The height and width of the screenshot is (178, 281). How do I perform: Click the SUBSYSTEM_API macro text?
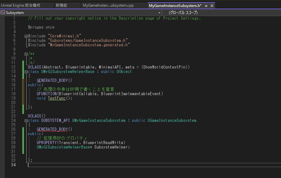pyautogui.click(x=55, y=120)
